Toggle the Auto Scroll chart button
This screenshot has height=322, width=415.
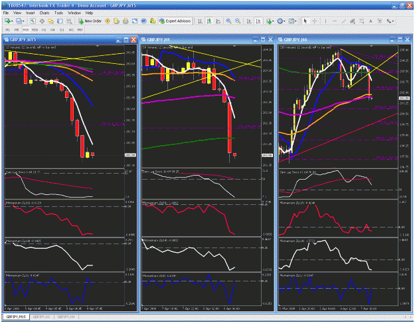[x=249, y=21]
